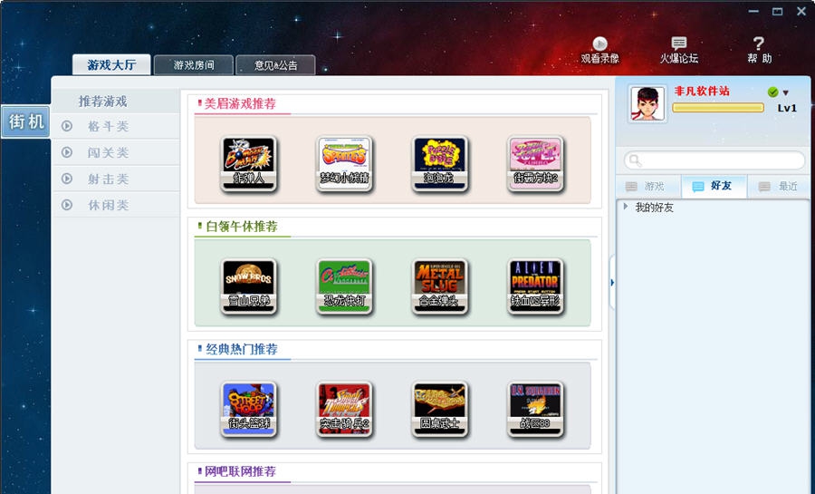Viewport: 815px width, 494px height.
Task: Open the status dropdown arrow beside green check
Action: (785, 92)
